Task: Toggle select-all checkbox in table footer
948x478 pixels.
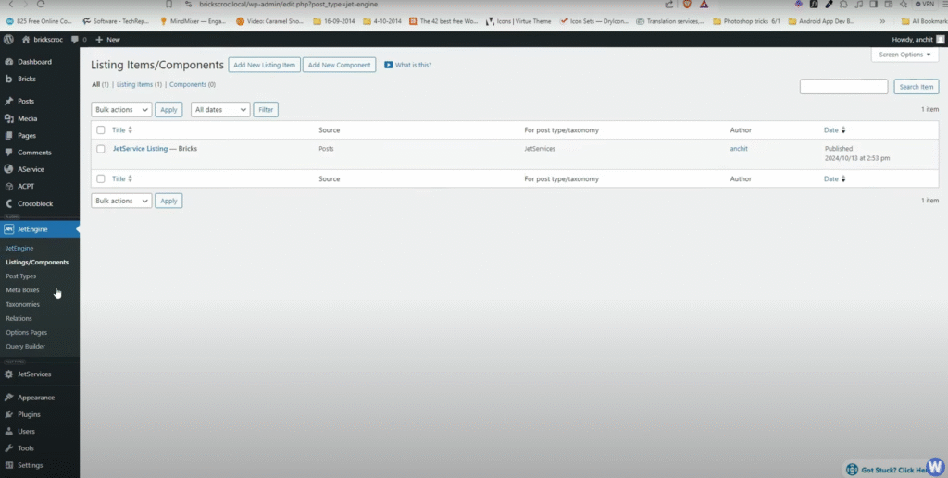Action: click(x=101, y=178)
